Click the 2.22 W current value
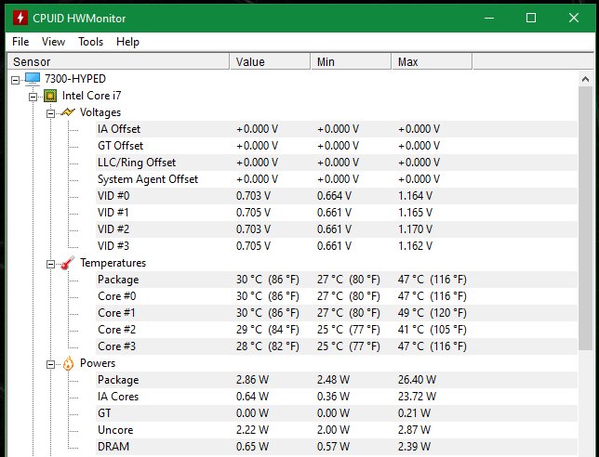599x457 pixels. pos(252,430)
